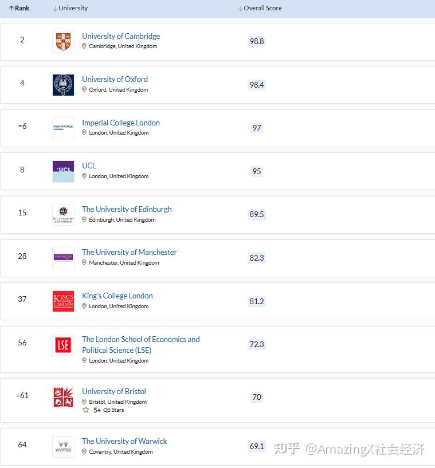This screenshot has height=468, width=435.
Task: Click the University of Manchester logo
Action: pyautogui.click(x=63, y=258)
